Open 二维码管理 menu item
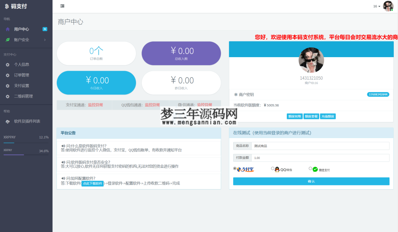Image resolution: width=398 pixels, height=232 pixels. (x=26, y=96)
